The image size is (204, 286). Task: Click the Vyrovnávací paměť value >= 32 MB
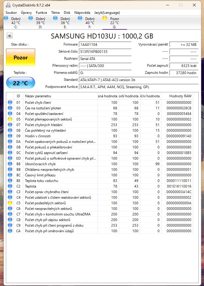tap(184, 44)
